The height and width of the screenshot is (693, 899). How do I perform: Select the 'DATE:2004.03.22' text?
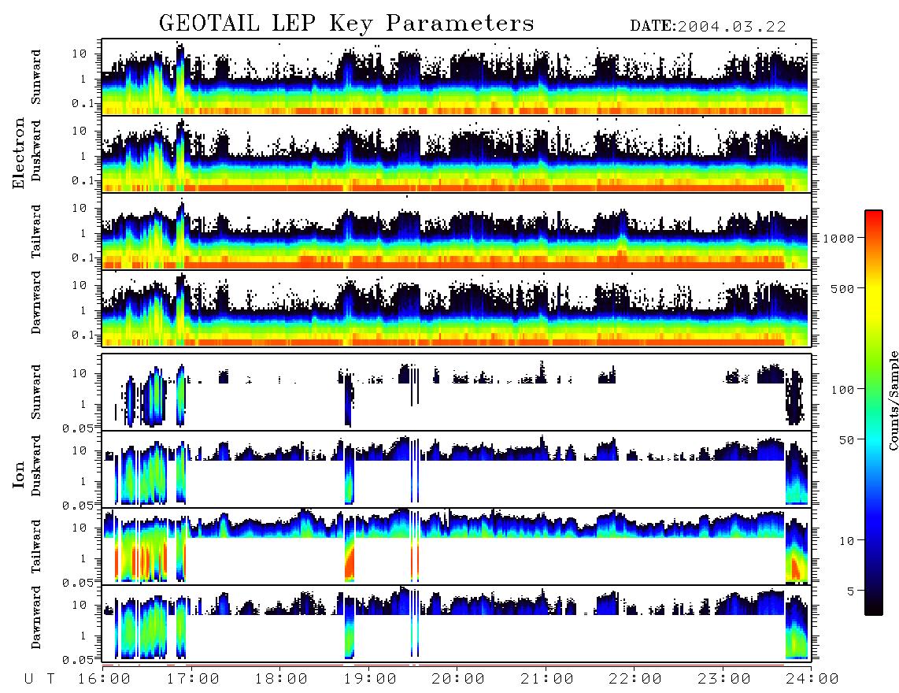[708, 27]
